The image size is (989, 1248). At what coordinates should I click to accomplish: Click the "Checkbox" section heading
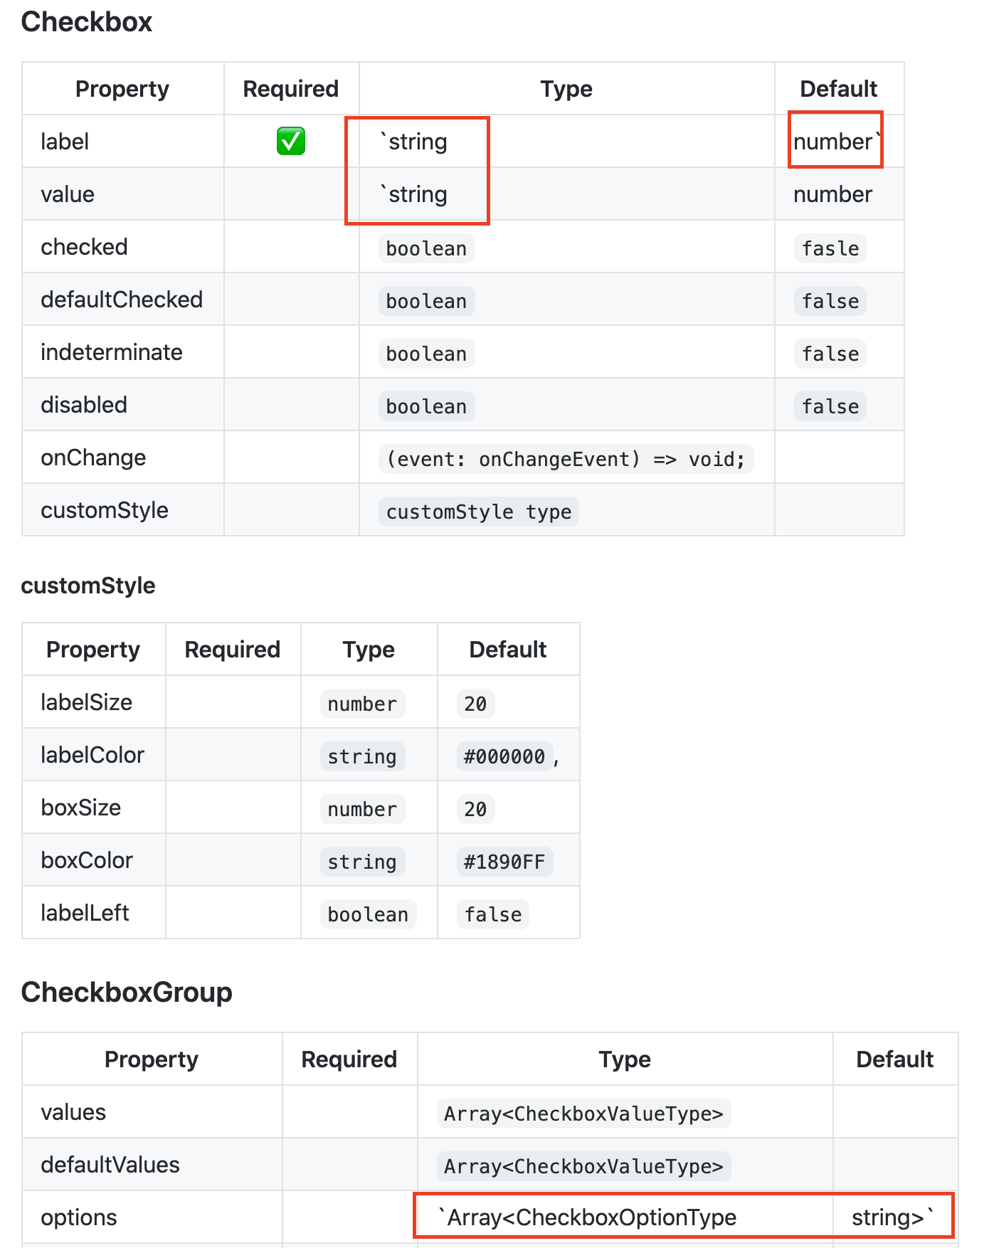(x=87, y=22)
